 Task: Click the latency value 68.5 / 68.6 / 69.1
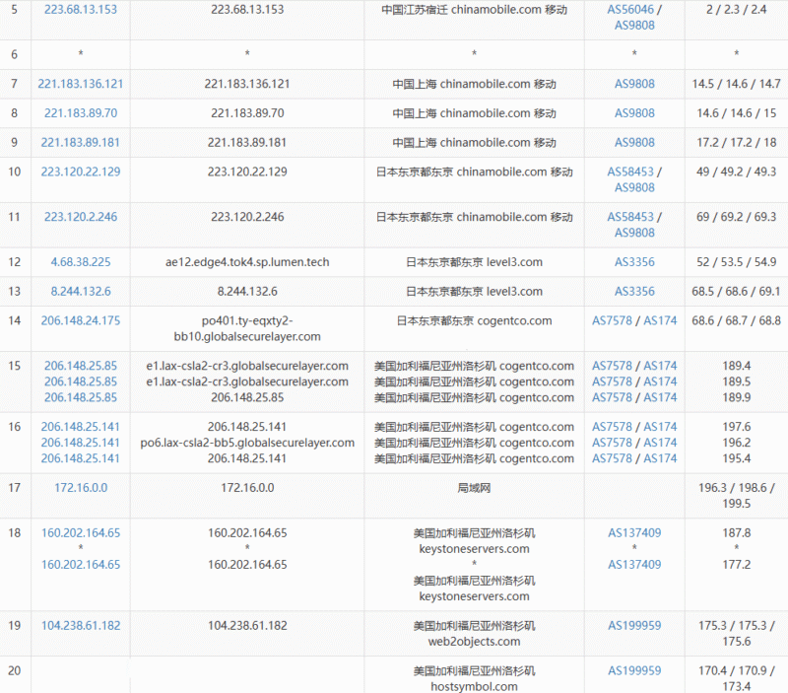coord(736,291)
